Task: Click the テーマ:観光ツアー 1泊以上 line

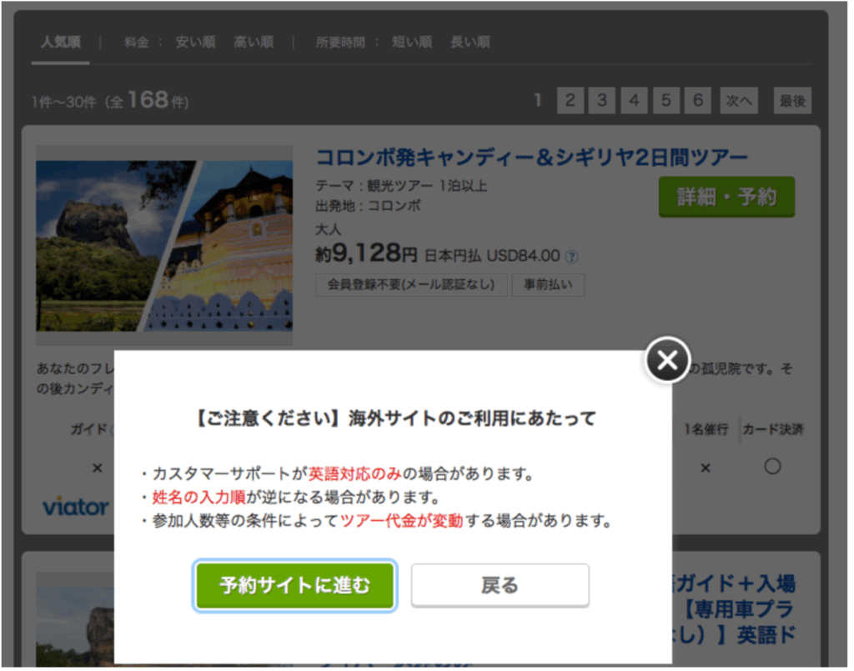Action: (x=401, y=186)
